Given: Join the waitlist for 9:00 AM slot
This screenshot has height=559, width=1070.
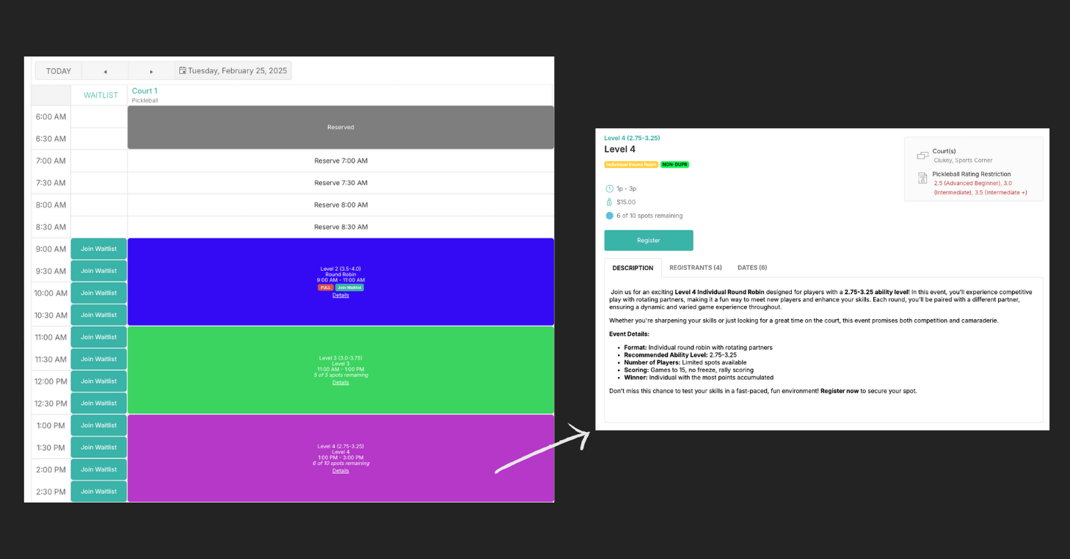Looking at the screenshot, I should [x=99, y=249].
